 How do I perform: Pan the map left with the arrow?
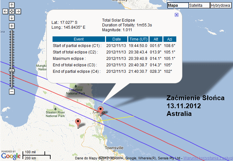5,11
